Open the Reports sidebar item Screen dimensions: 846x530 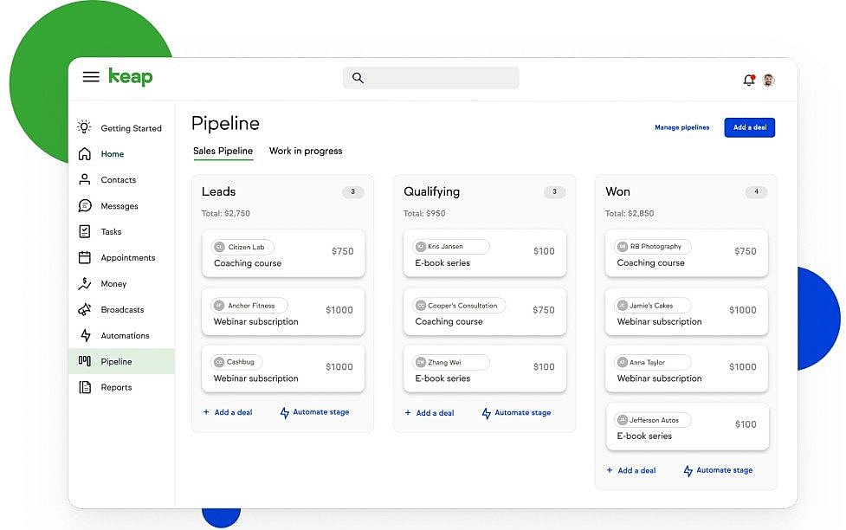click(x=116, y=388)
